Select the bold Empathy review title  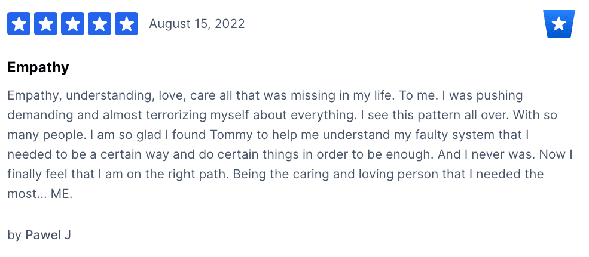tap(38, 68)
